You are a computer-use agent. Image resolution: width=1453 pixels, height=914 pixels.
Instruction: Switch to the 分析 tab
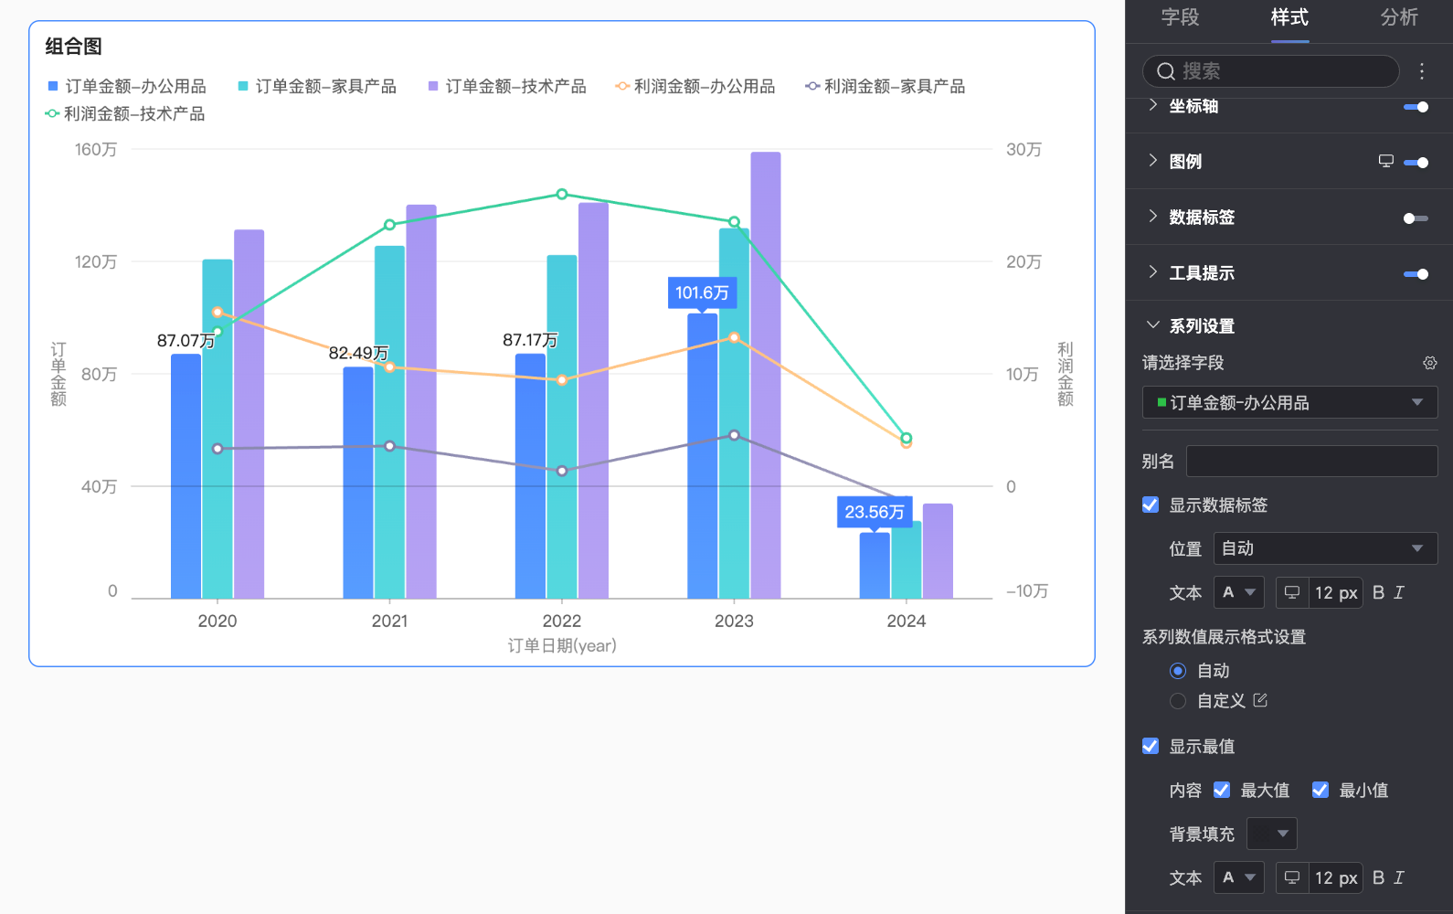click(x=1399, y=17)
